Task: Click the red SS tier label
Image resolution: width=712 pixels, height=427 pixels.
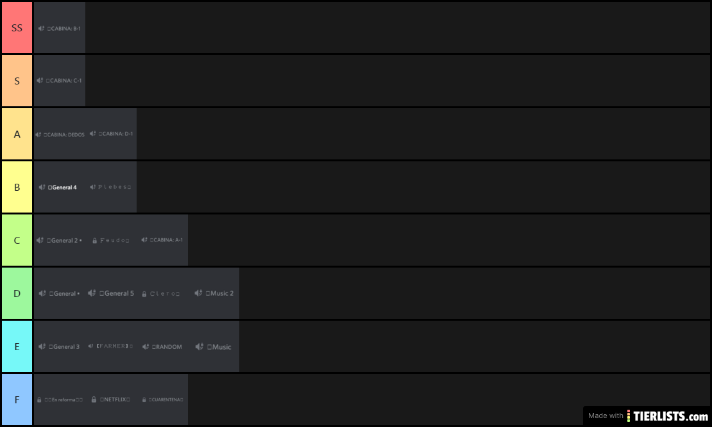Action: (17, 28)
